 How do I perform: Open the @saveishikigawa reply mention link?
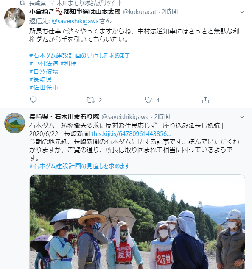[75, 21]
